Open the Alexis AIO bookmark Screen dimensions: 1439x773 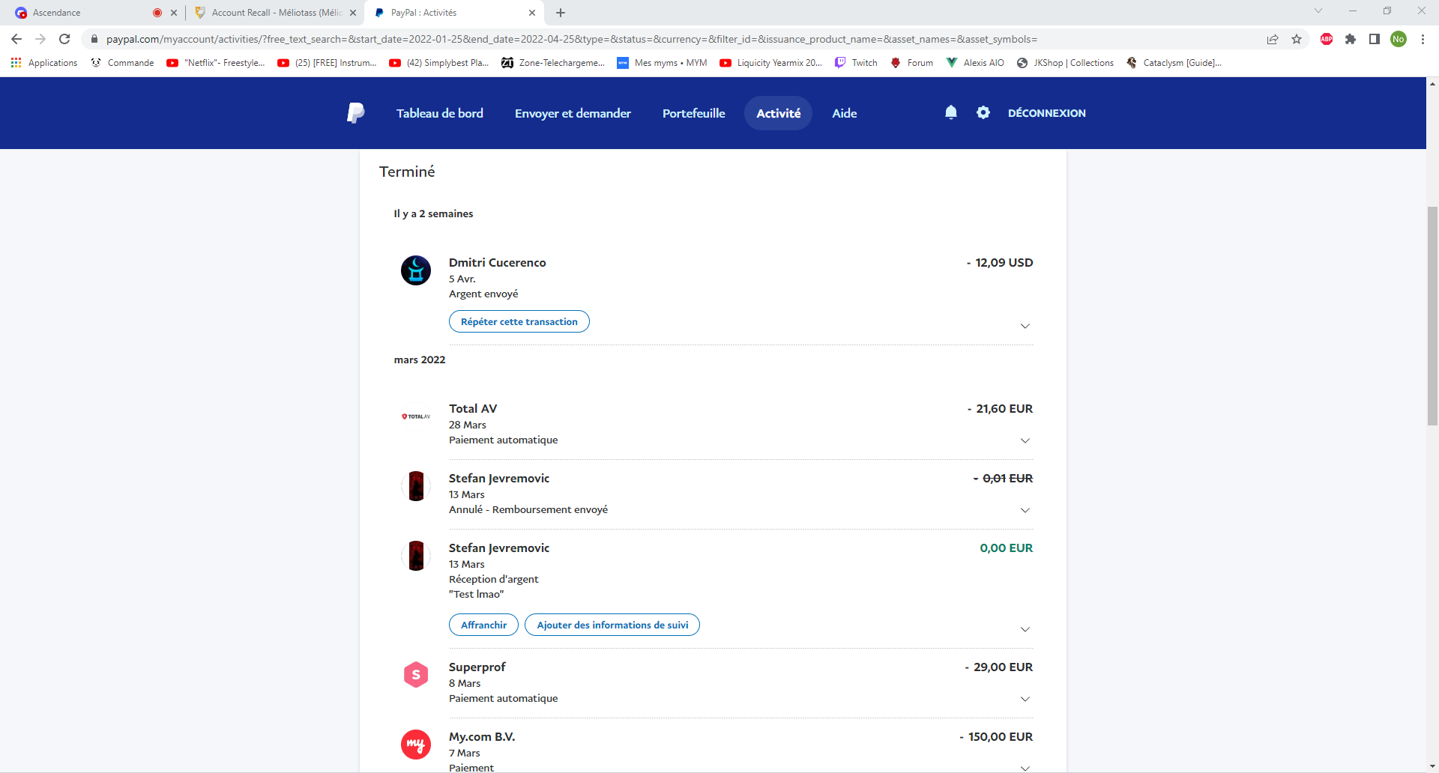(x=975, y=63)
